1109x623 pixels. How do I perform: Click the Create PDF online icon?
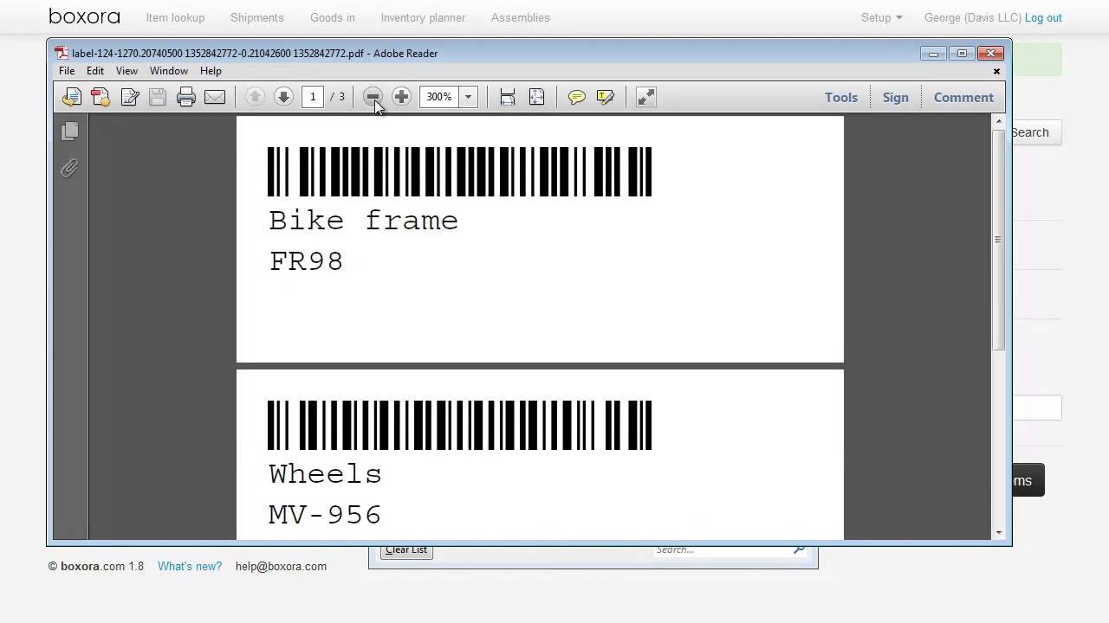tap(101, 97)
